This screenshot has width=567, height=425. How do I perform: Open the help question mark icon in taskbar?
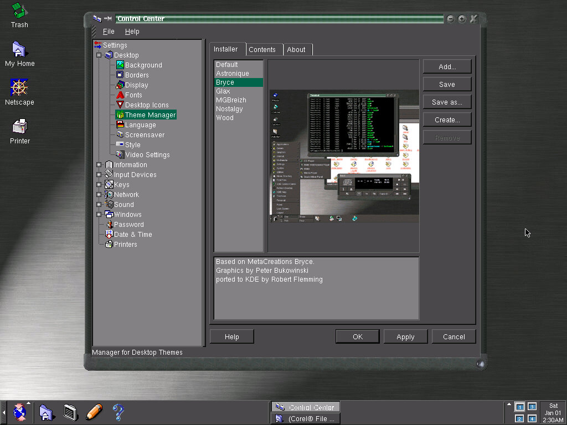click(118, 412)
